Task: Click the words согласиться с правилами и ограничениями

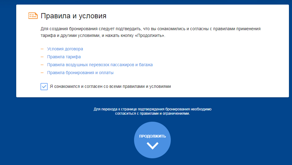Action: tap(152, 113)
